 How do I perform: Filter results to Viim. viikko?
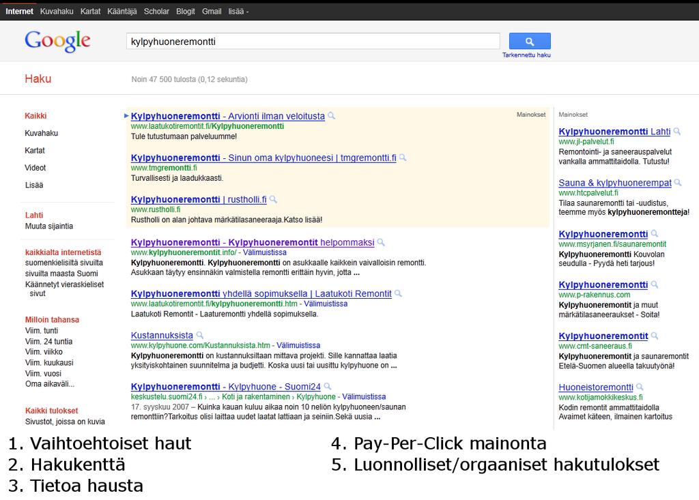click(44, 352)
